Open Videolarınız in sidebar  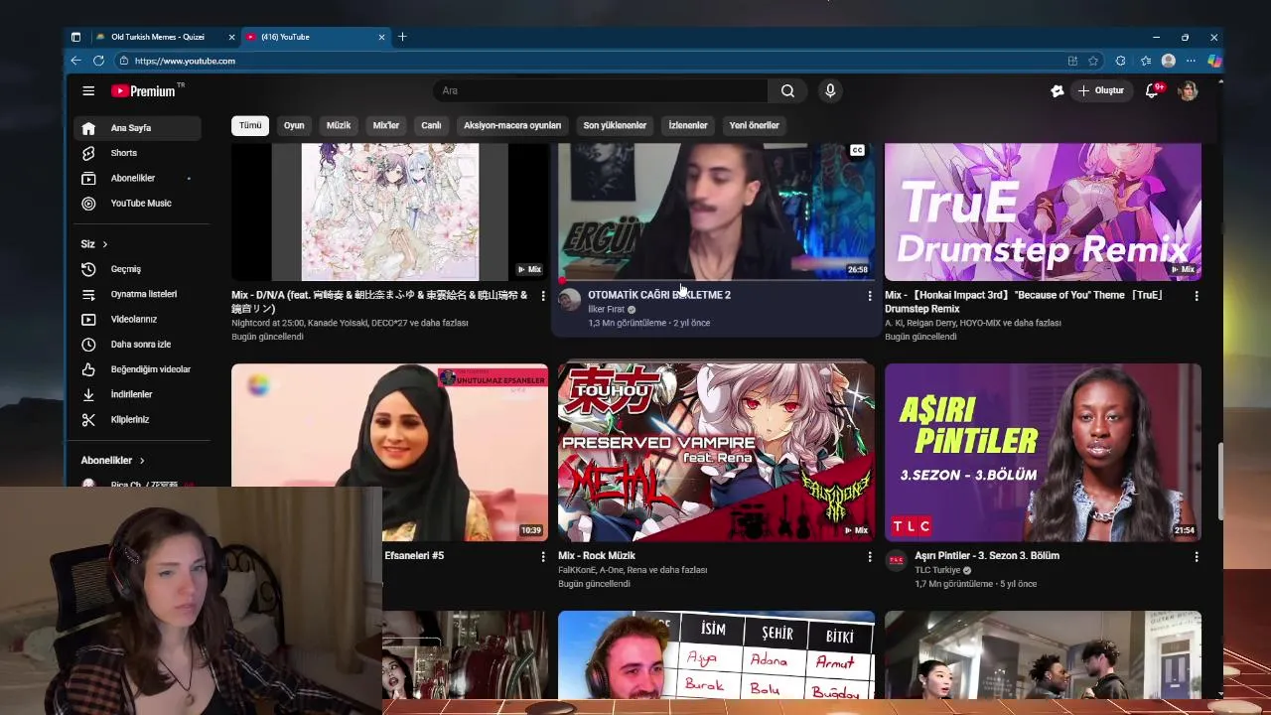click(137, 319)
